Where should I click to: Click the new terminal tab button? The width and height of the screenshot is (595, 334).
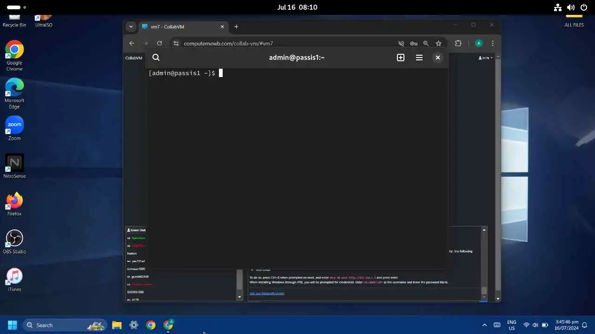point(401,58)
